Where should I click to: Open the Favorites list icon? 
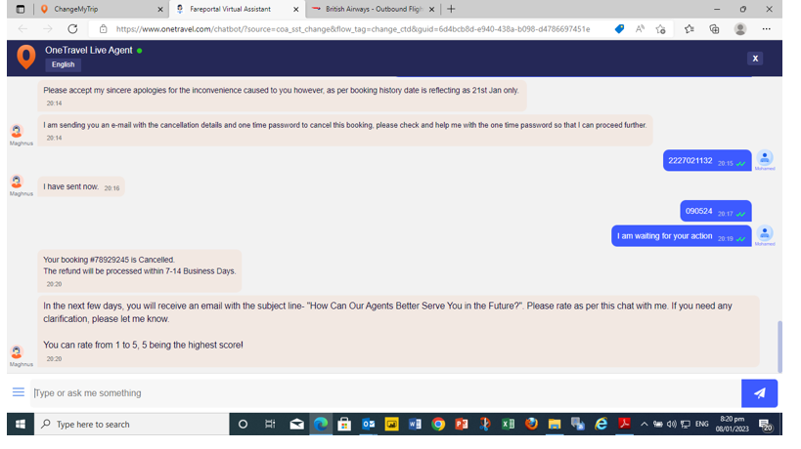click(690, 29)
